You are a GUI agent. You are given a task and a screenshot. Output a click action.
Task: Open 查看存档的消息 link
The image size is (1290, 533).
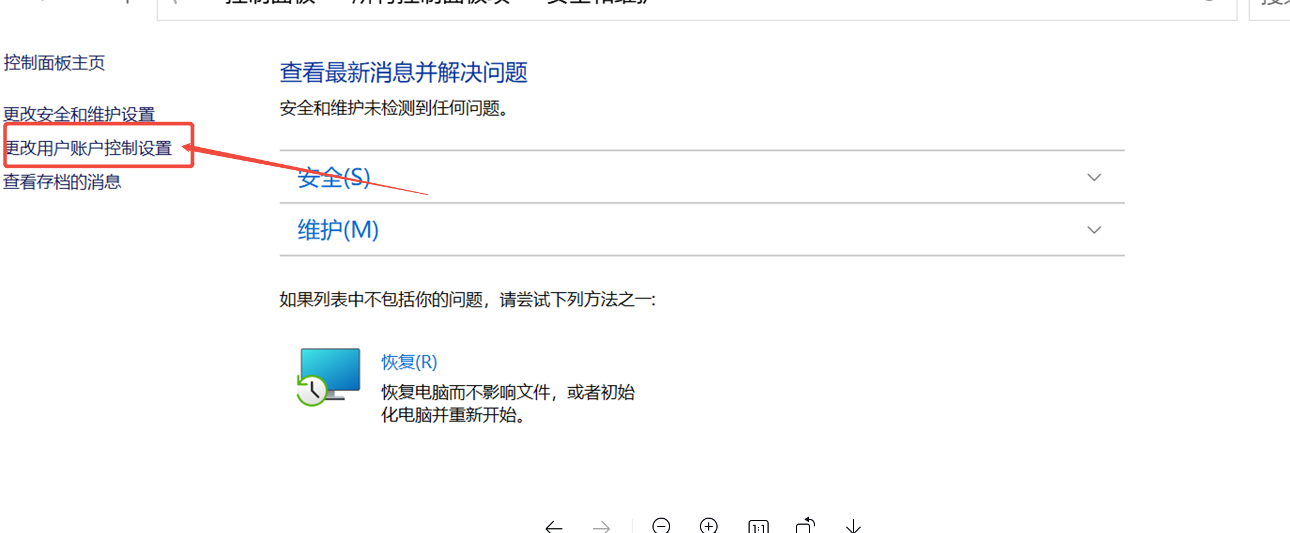coord(62,181)
